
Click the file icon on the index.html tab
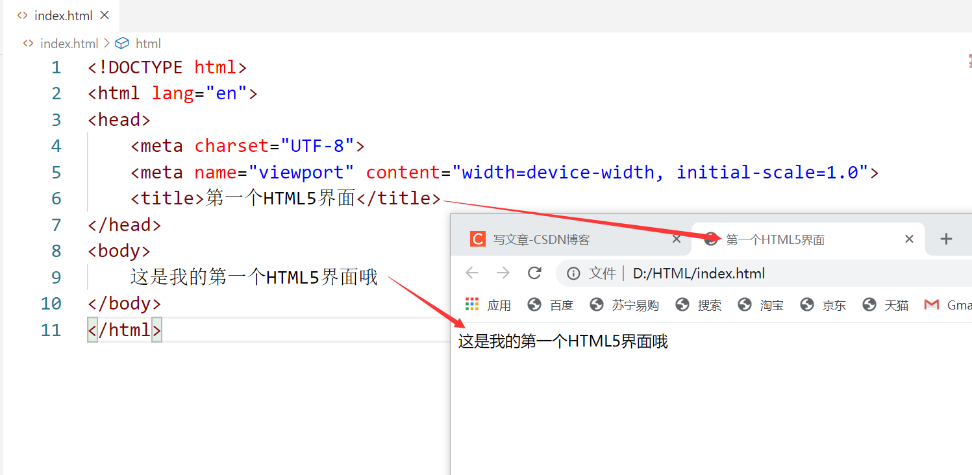pyautogui.click(x=23, y=16)
